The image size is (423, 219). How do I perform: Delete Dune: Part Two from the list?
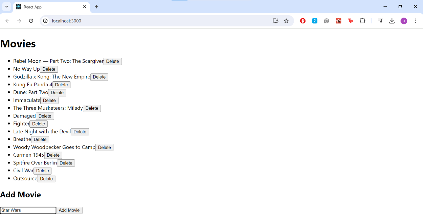pyautogui.click(x=57, y=93)
